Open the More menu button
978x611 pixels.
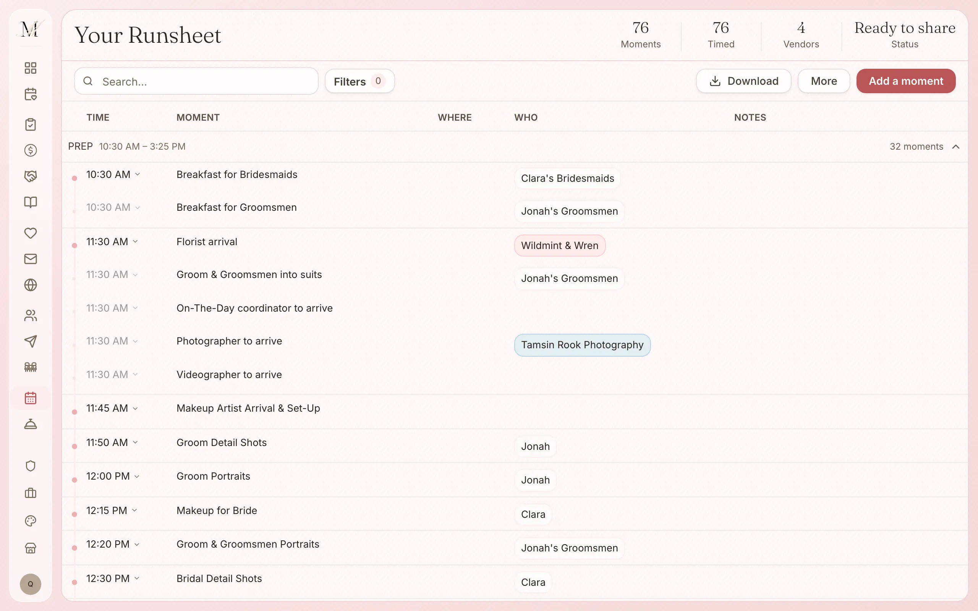(x=824, y=81)
